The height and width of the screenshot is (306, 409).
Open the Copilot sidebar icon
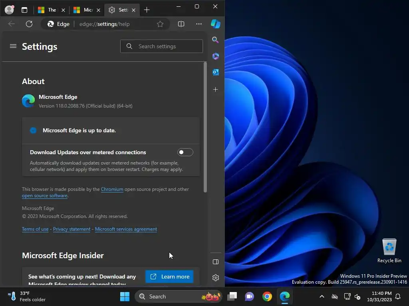[x=215, y=24]
